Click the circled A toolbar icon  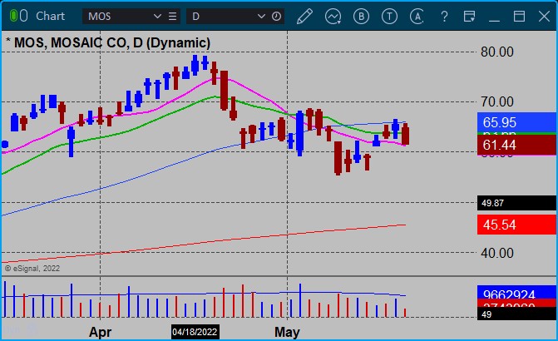[x=417, y=17]
